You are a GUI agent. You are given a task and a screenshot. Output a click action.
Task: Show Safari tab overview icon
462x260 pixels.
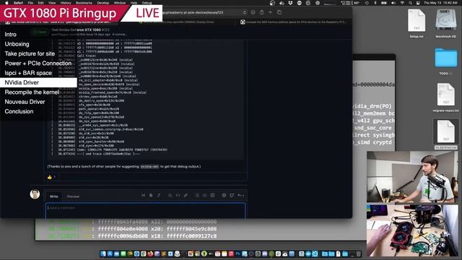click(x=279, y=12)
